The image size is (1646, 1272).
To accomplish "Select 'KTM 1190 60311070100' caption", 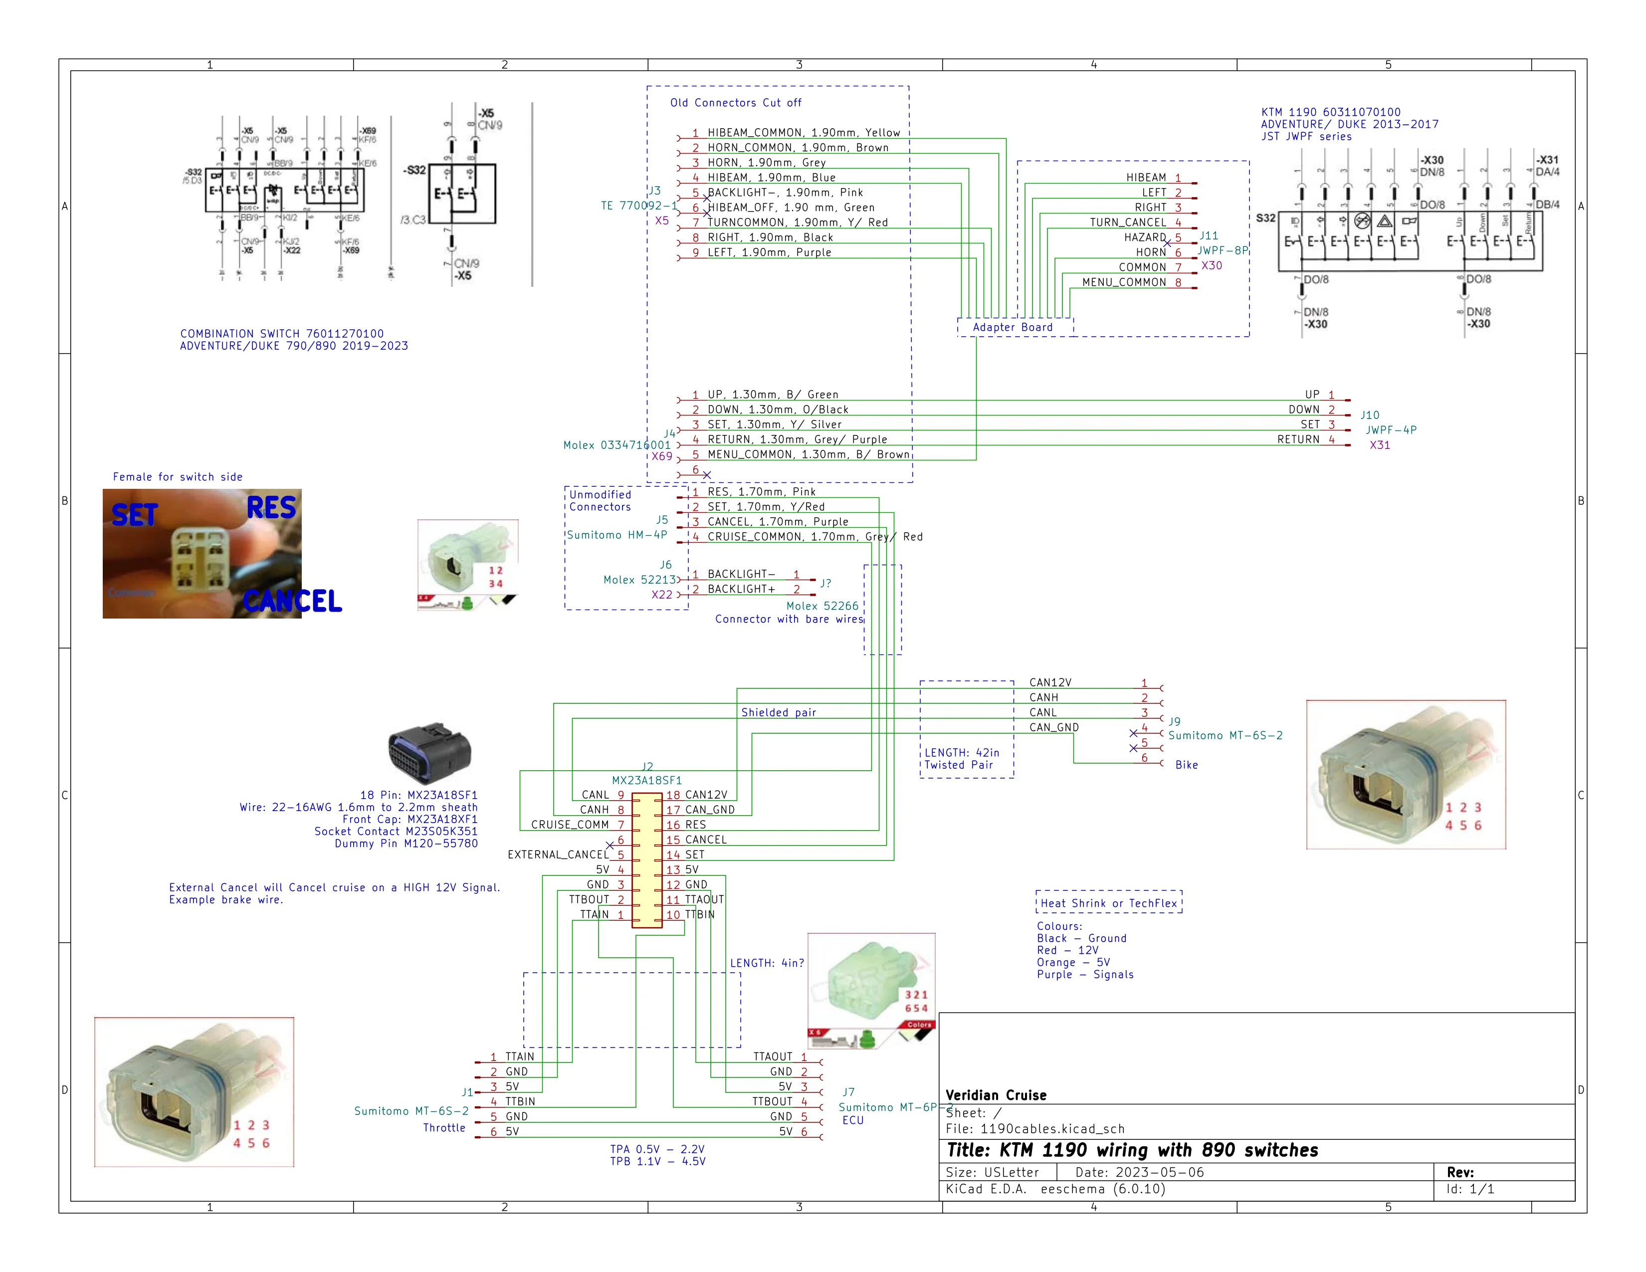I will click(1331, 112).
